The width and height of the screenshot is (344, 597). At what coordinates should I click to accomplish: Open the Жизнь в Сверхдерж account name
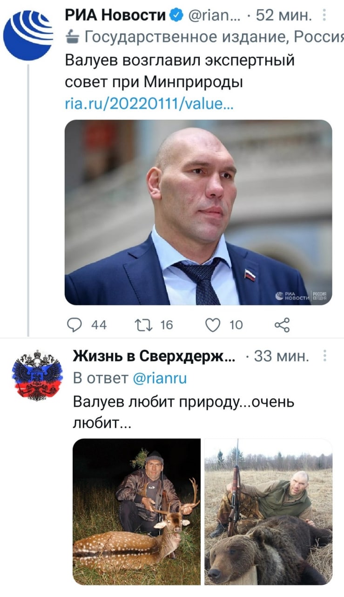[154, 357]
